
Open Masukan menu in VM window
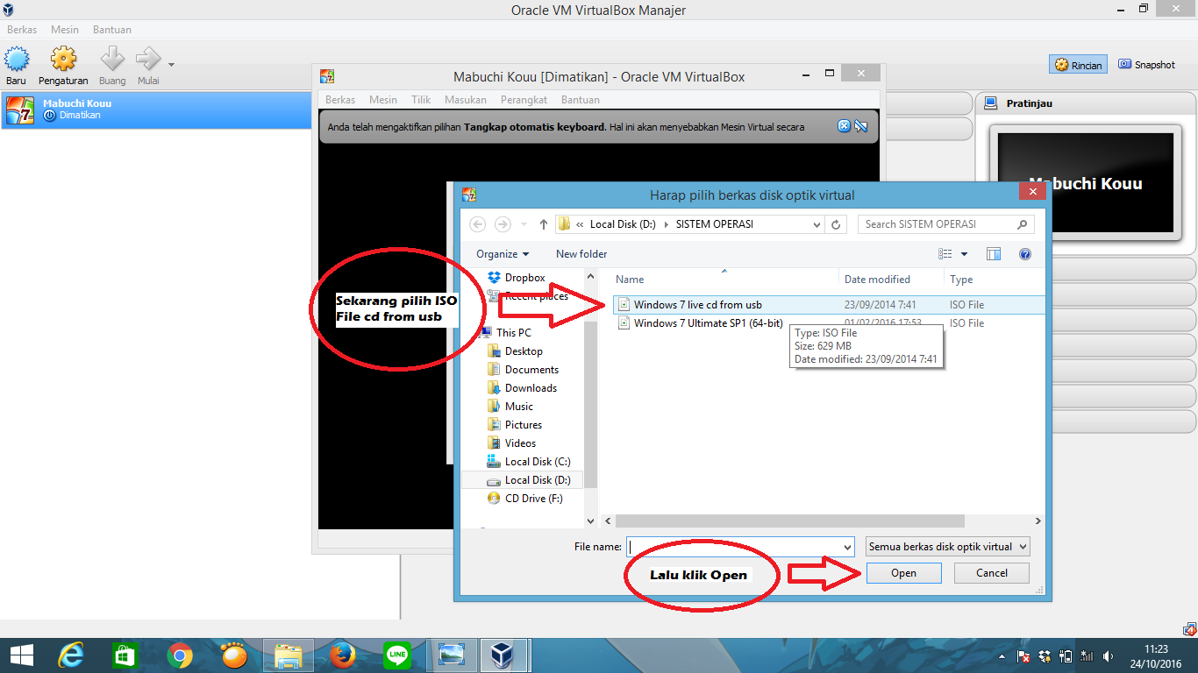coord(466,100)
